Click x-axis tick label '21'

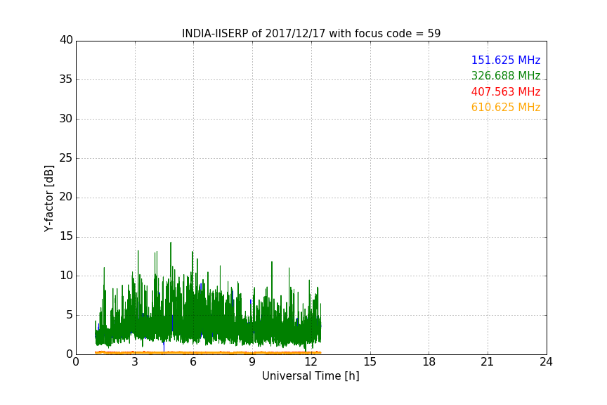click(488, 362)
